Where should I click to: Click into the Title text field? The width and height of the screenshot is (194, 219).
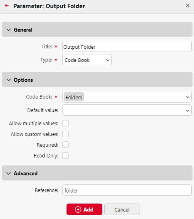tap(127, 47)
